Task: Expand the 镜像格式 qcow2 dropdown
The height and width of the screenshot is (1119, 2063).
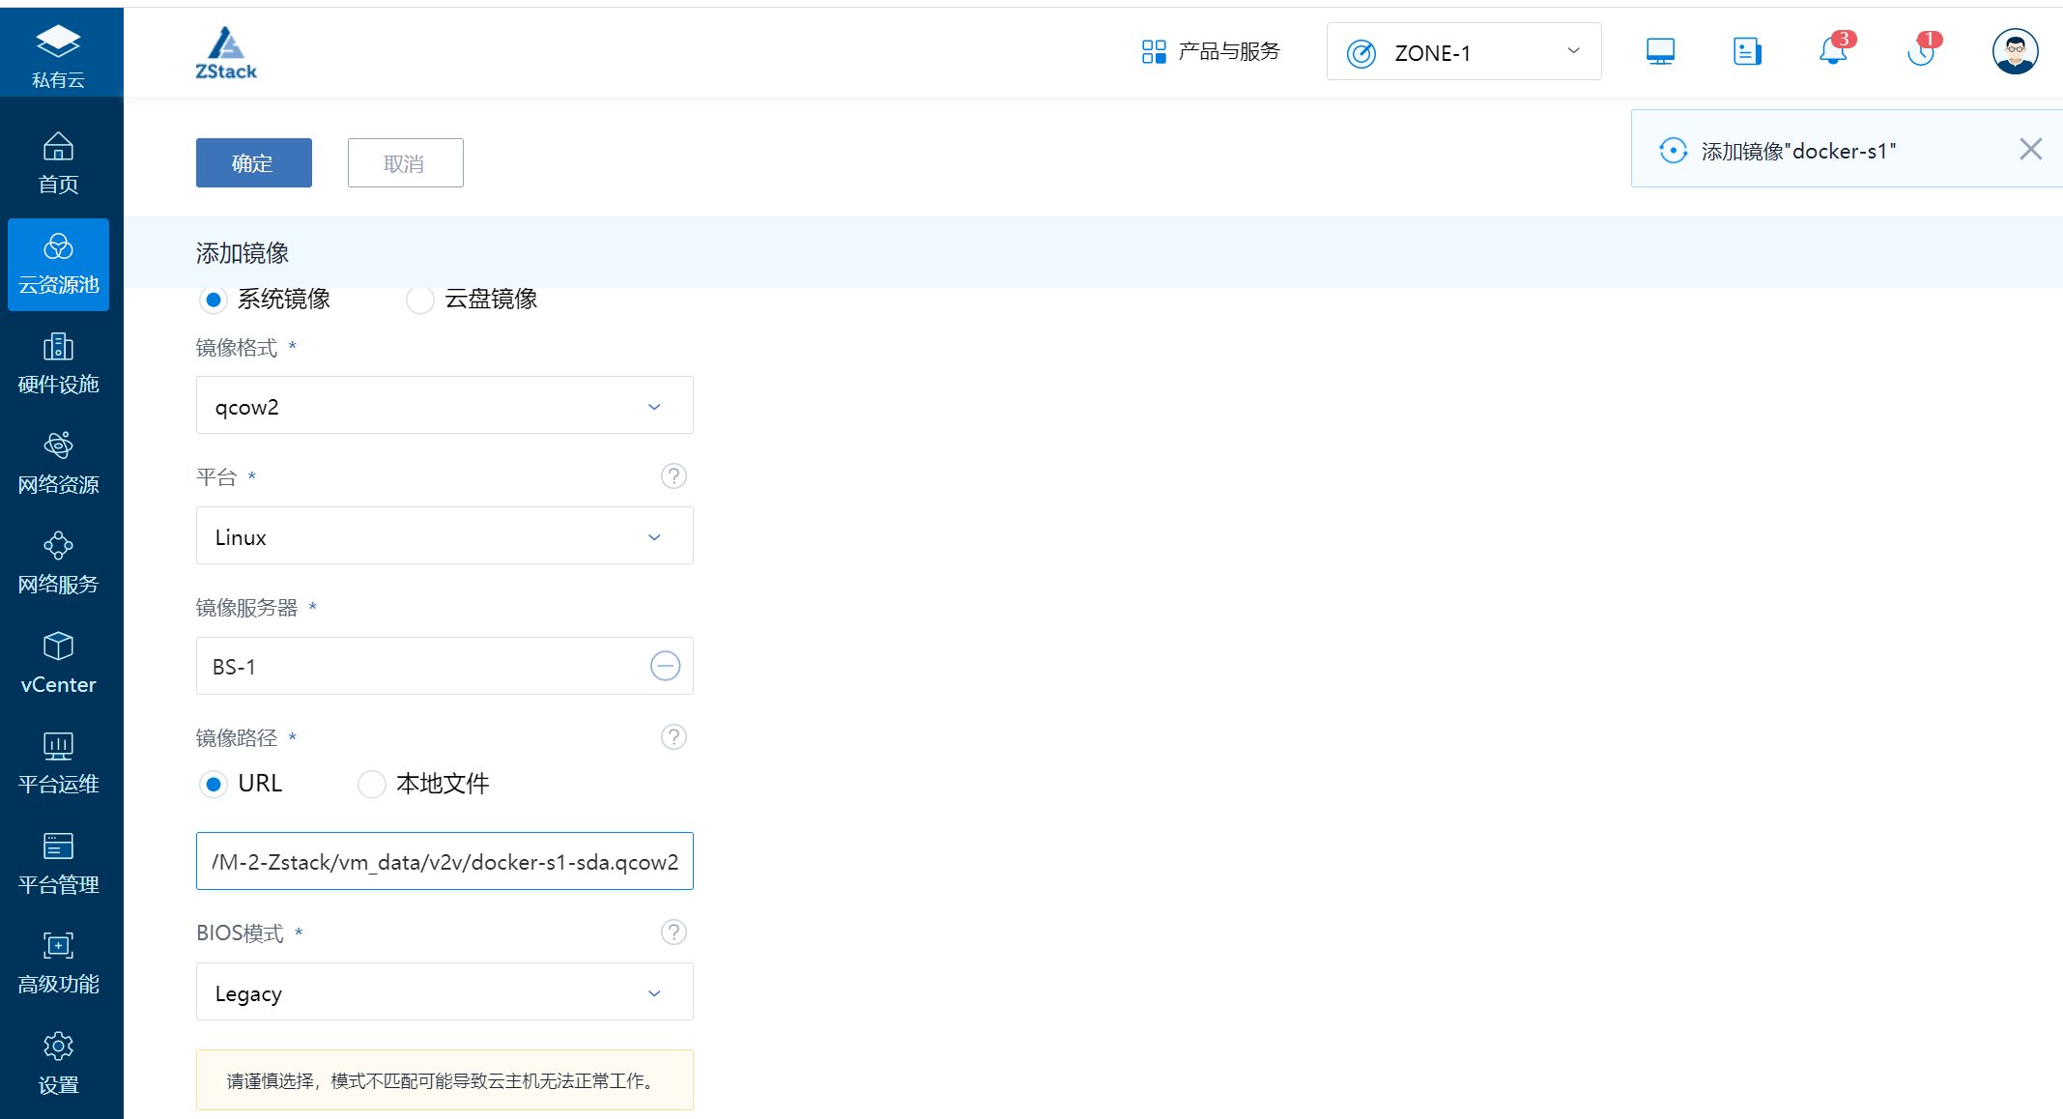Action: click(x=444, y=405)
